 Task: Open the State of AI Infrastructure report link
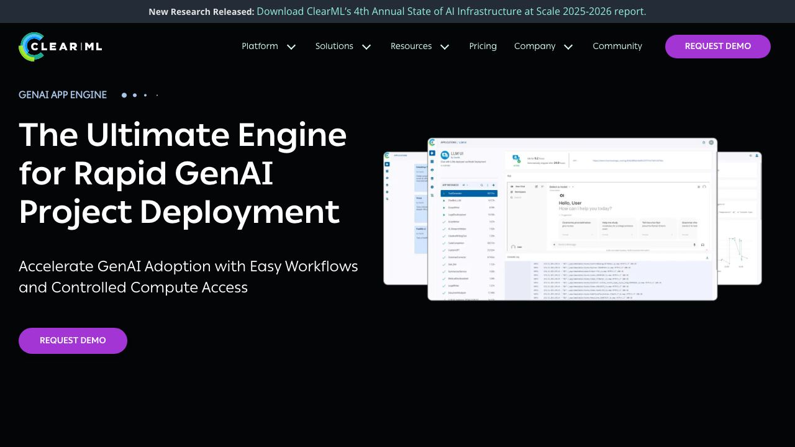click(452, 11)
